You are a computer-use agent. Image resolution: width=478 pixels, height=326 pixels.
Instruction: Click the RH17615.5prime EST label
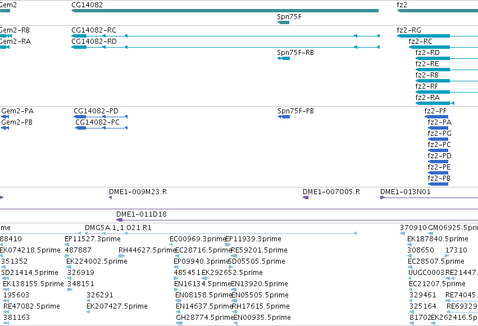tap(261, 307)
